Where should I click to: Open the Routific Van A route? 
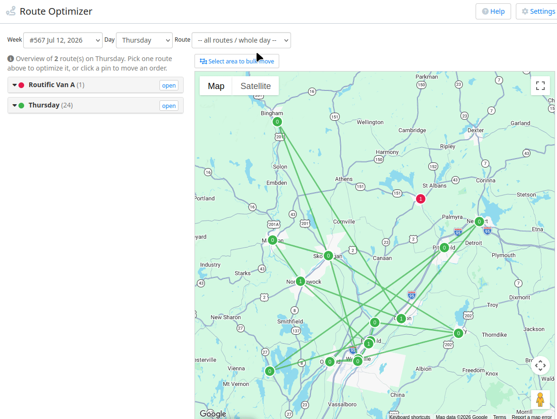pyautogui.click(x=169, y=85)
